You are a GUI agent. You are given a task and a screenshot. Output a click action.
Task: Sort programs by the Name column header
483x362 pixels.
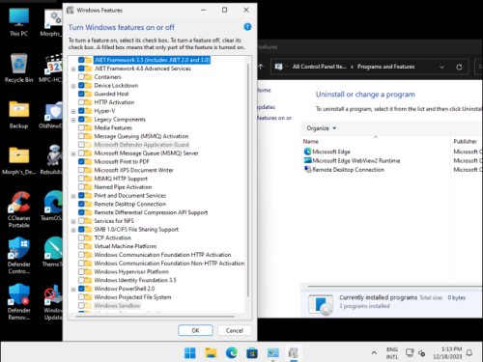(310, 141)
